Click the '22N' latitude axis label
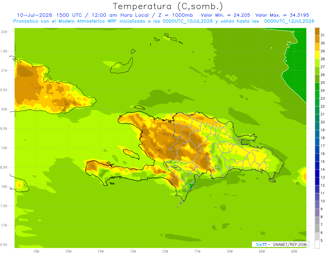 (4, 32)
